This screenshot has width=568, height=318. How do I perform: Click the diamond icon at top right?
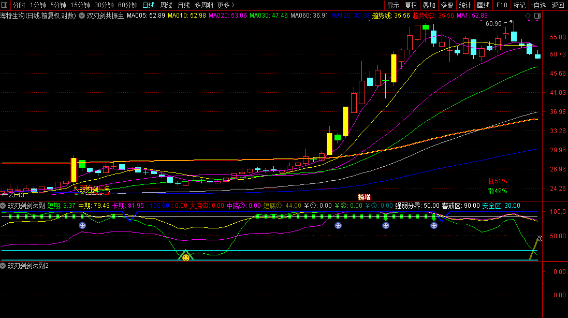click(x=528, y=16)
